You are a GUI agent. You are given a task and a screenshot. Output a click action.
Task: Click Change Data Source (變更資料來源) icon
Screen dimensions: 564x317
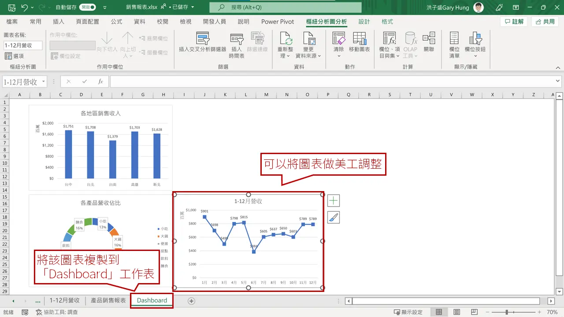(308, 38)
